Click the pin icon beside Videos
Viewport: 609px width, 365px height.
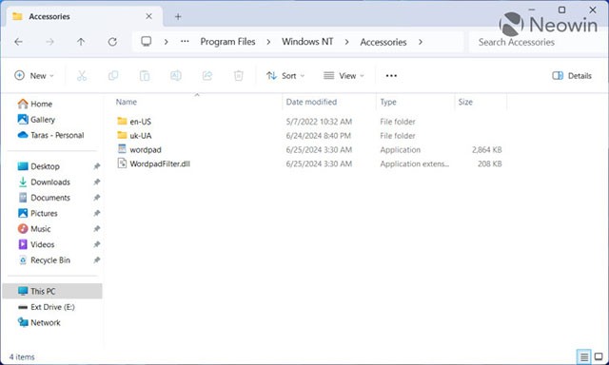pyautogui.click(x=97, y=244)
